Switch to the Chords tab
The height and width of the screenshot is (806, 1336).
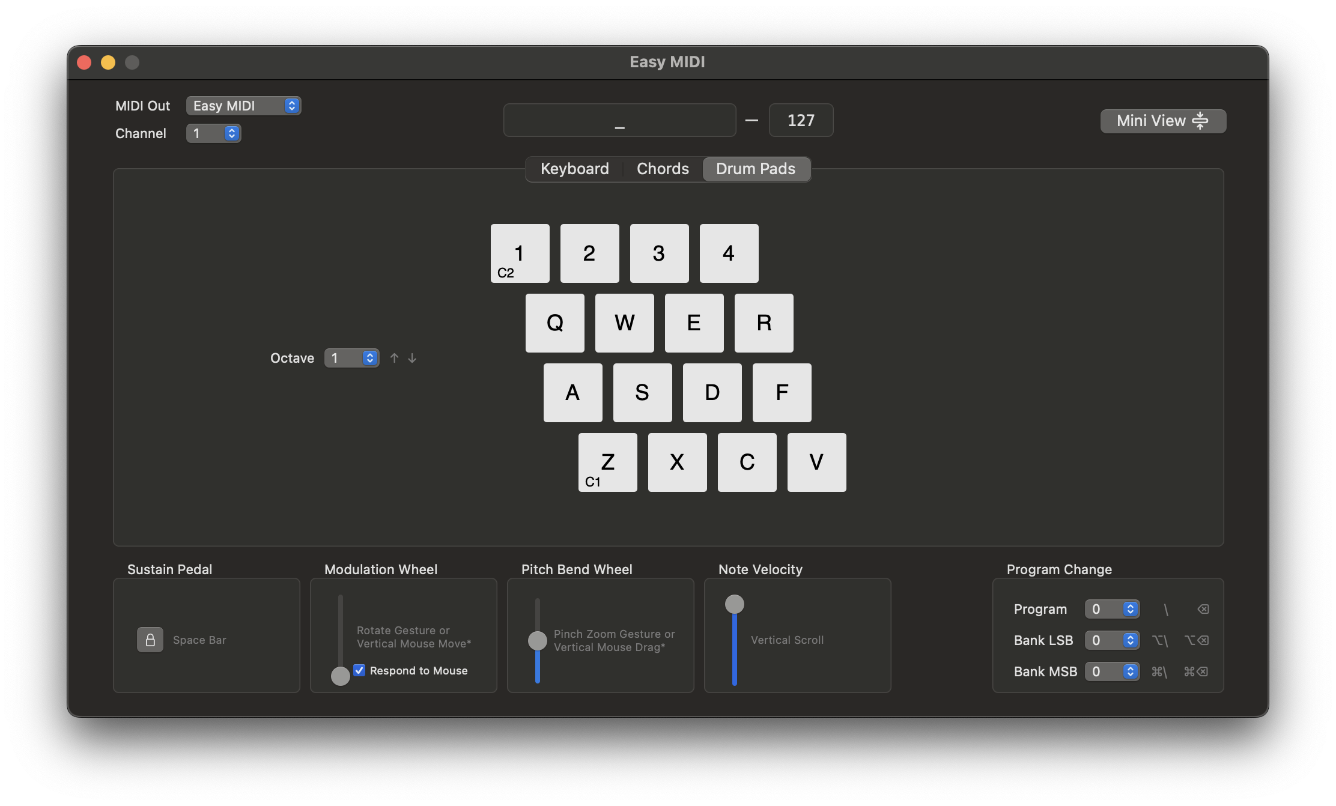pyautogui.click(x=663, y=169)
